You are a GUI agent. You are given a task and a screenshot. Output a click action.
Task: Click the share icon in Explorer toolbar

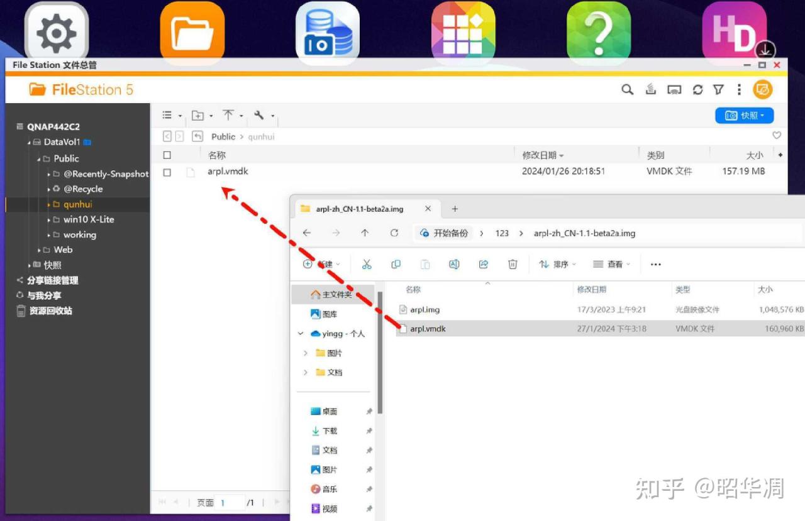[x=484, y=265]
